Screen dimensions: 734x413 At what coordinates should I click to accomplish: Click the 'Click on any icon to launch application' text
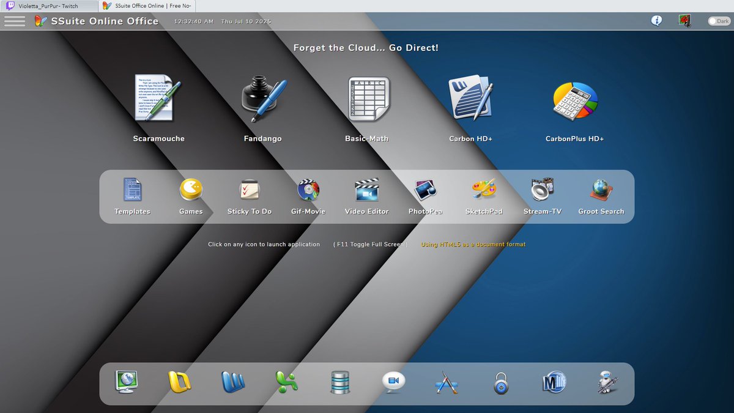pyautogui.click(x=264, y=244)
